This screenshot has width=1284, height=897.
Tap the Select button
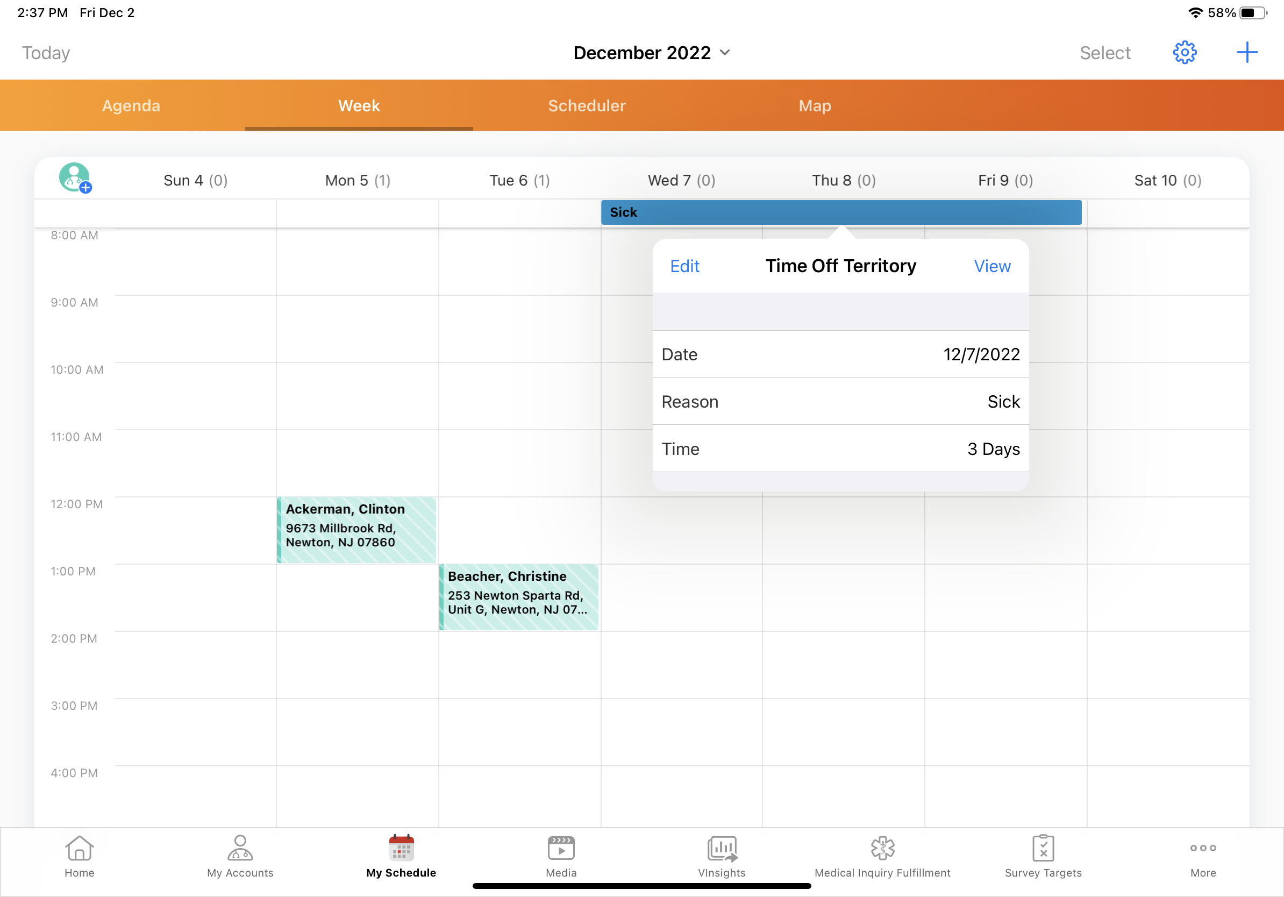tap(1104, 53)
